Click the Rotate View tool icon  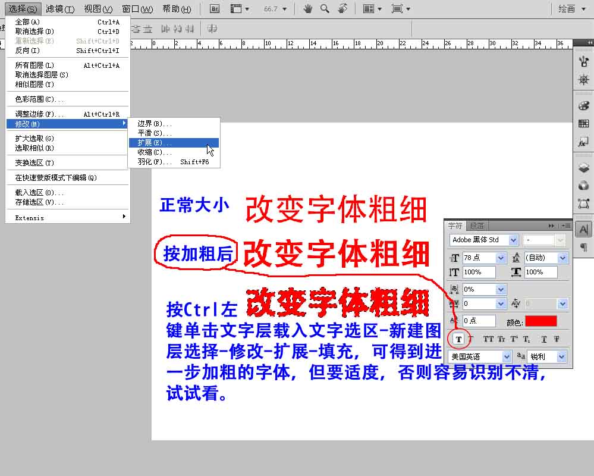coord(342,9)
